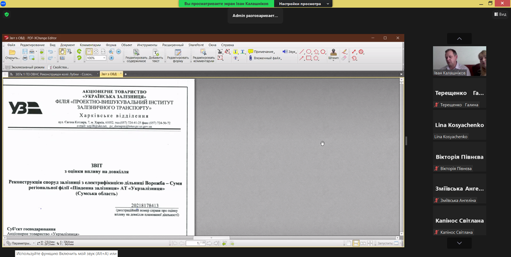
Task: Select the Oval shape tool
Action: click(308, 51)
